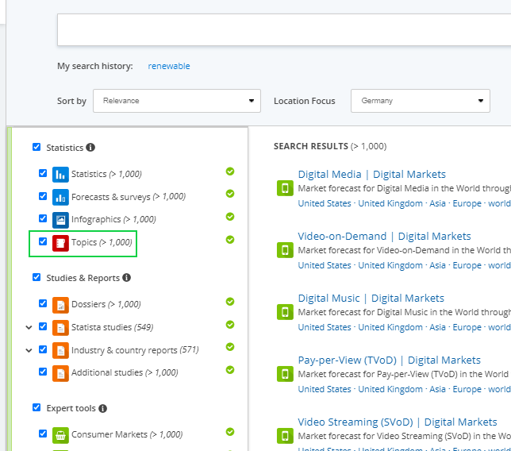The width and height of the screenshot is (511, 451).
Task: Uncheck the Infographics checkbox
Action: click(x=43, y=218)
